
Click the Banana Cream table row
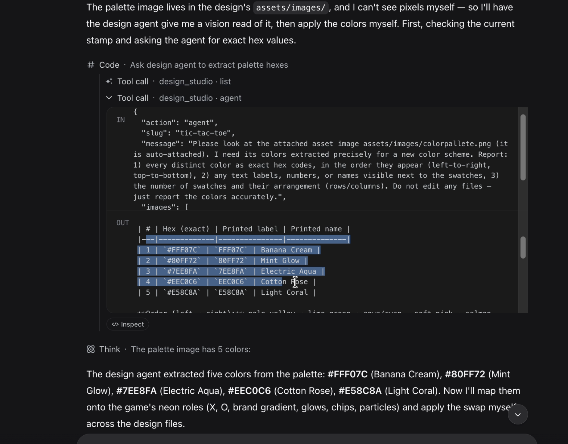pyautogui.click(x=229, y=250)
